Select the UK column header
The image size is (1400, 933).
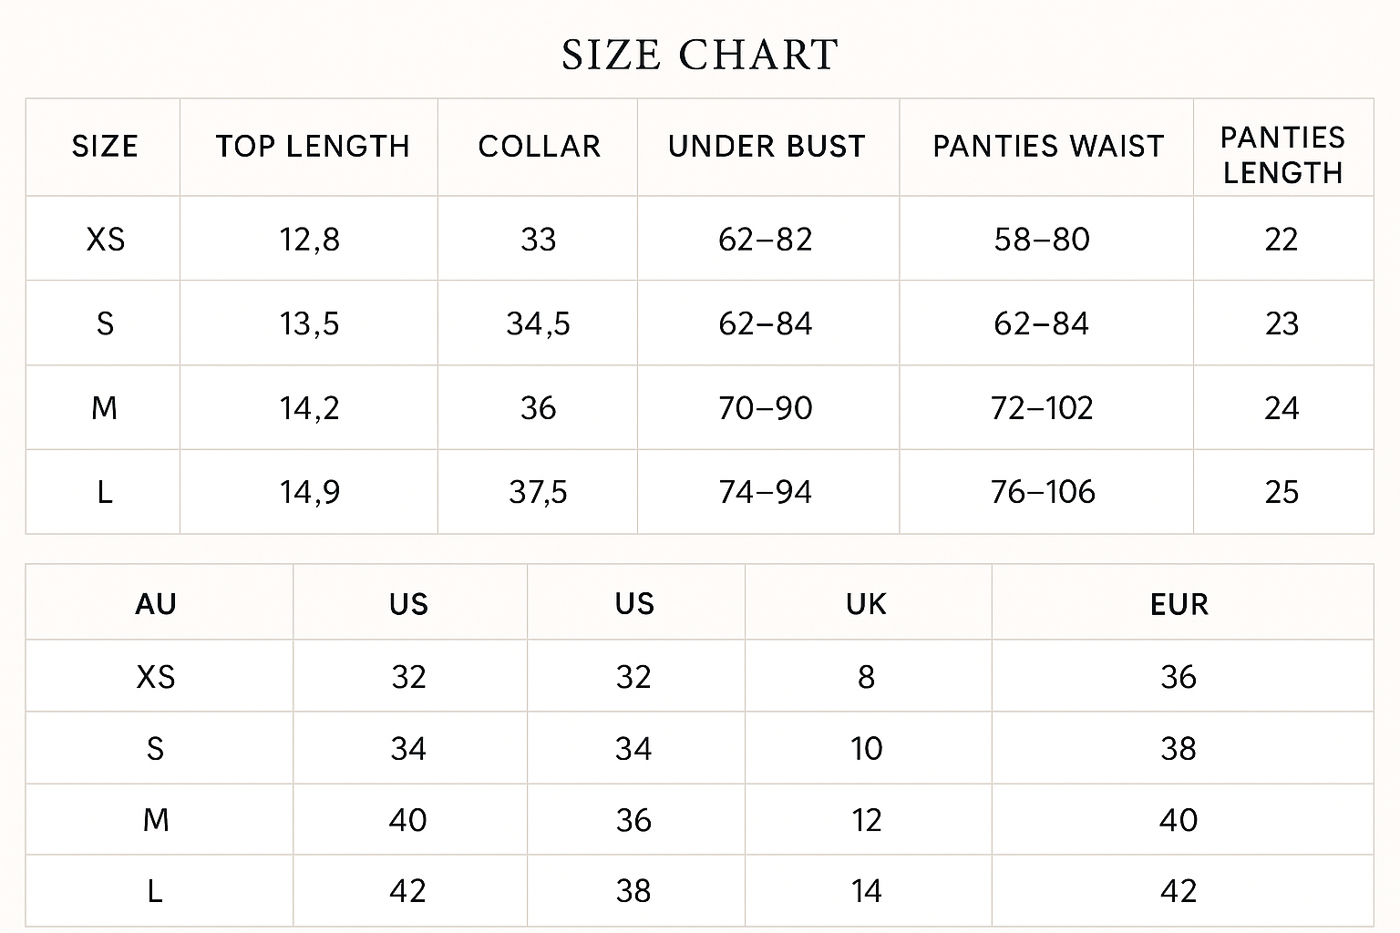pyautogui.click(x=866, y=604)
